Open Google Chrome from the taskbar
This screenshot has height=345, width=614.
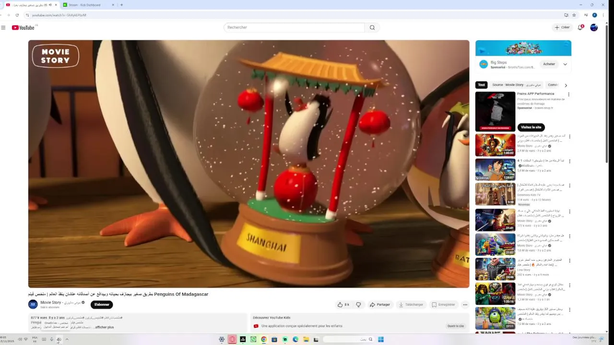264,339
